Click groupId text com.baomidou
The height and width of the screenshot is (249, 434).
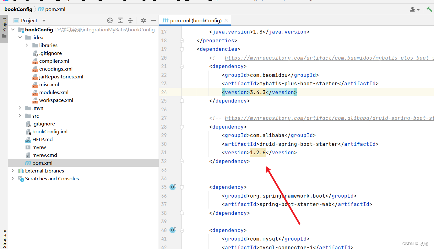coord(269,75)
